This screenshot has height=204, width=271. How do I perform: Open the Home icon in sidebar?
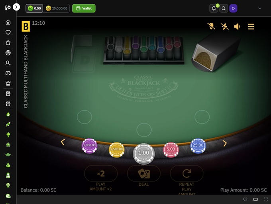(8, 22)
